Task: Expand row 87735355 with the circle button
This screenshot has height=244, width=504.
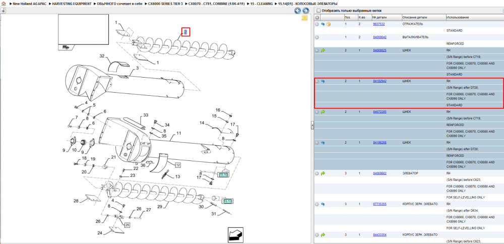Action: pyautogui.click(x=317, y=204)
